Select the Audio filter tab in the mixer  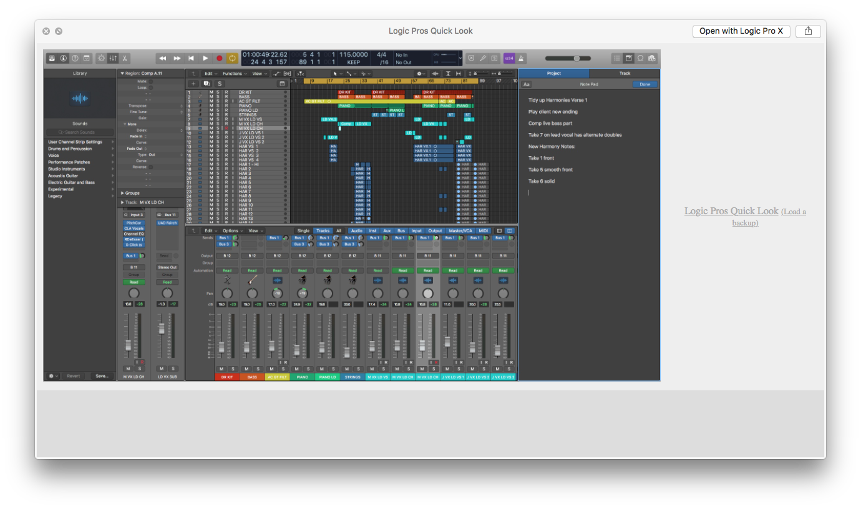356,230
